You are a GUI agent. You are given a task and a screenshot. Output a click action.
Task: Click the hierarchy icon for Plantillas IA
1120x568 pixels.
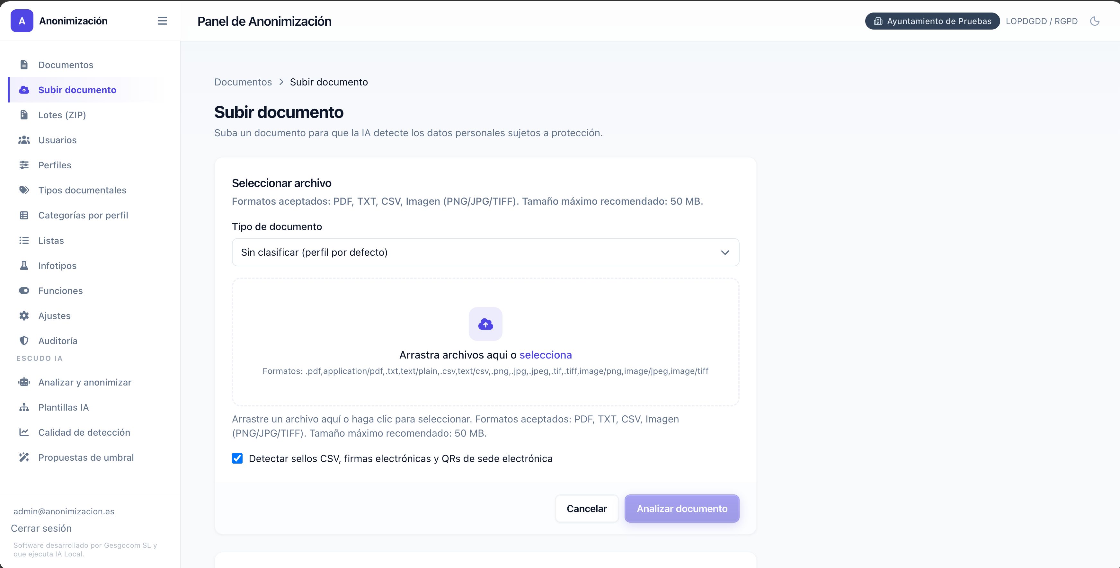coord(24,407)
